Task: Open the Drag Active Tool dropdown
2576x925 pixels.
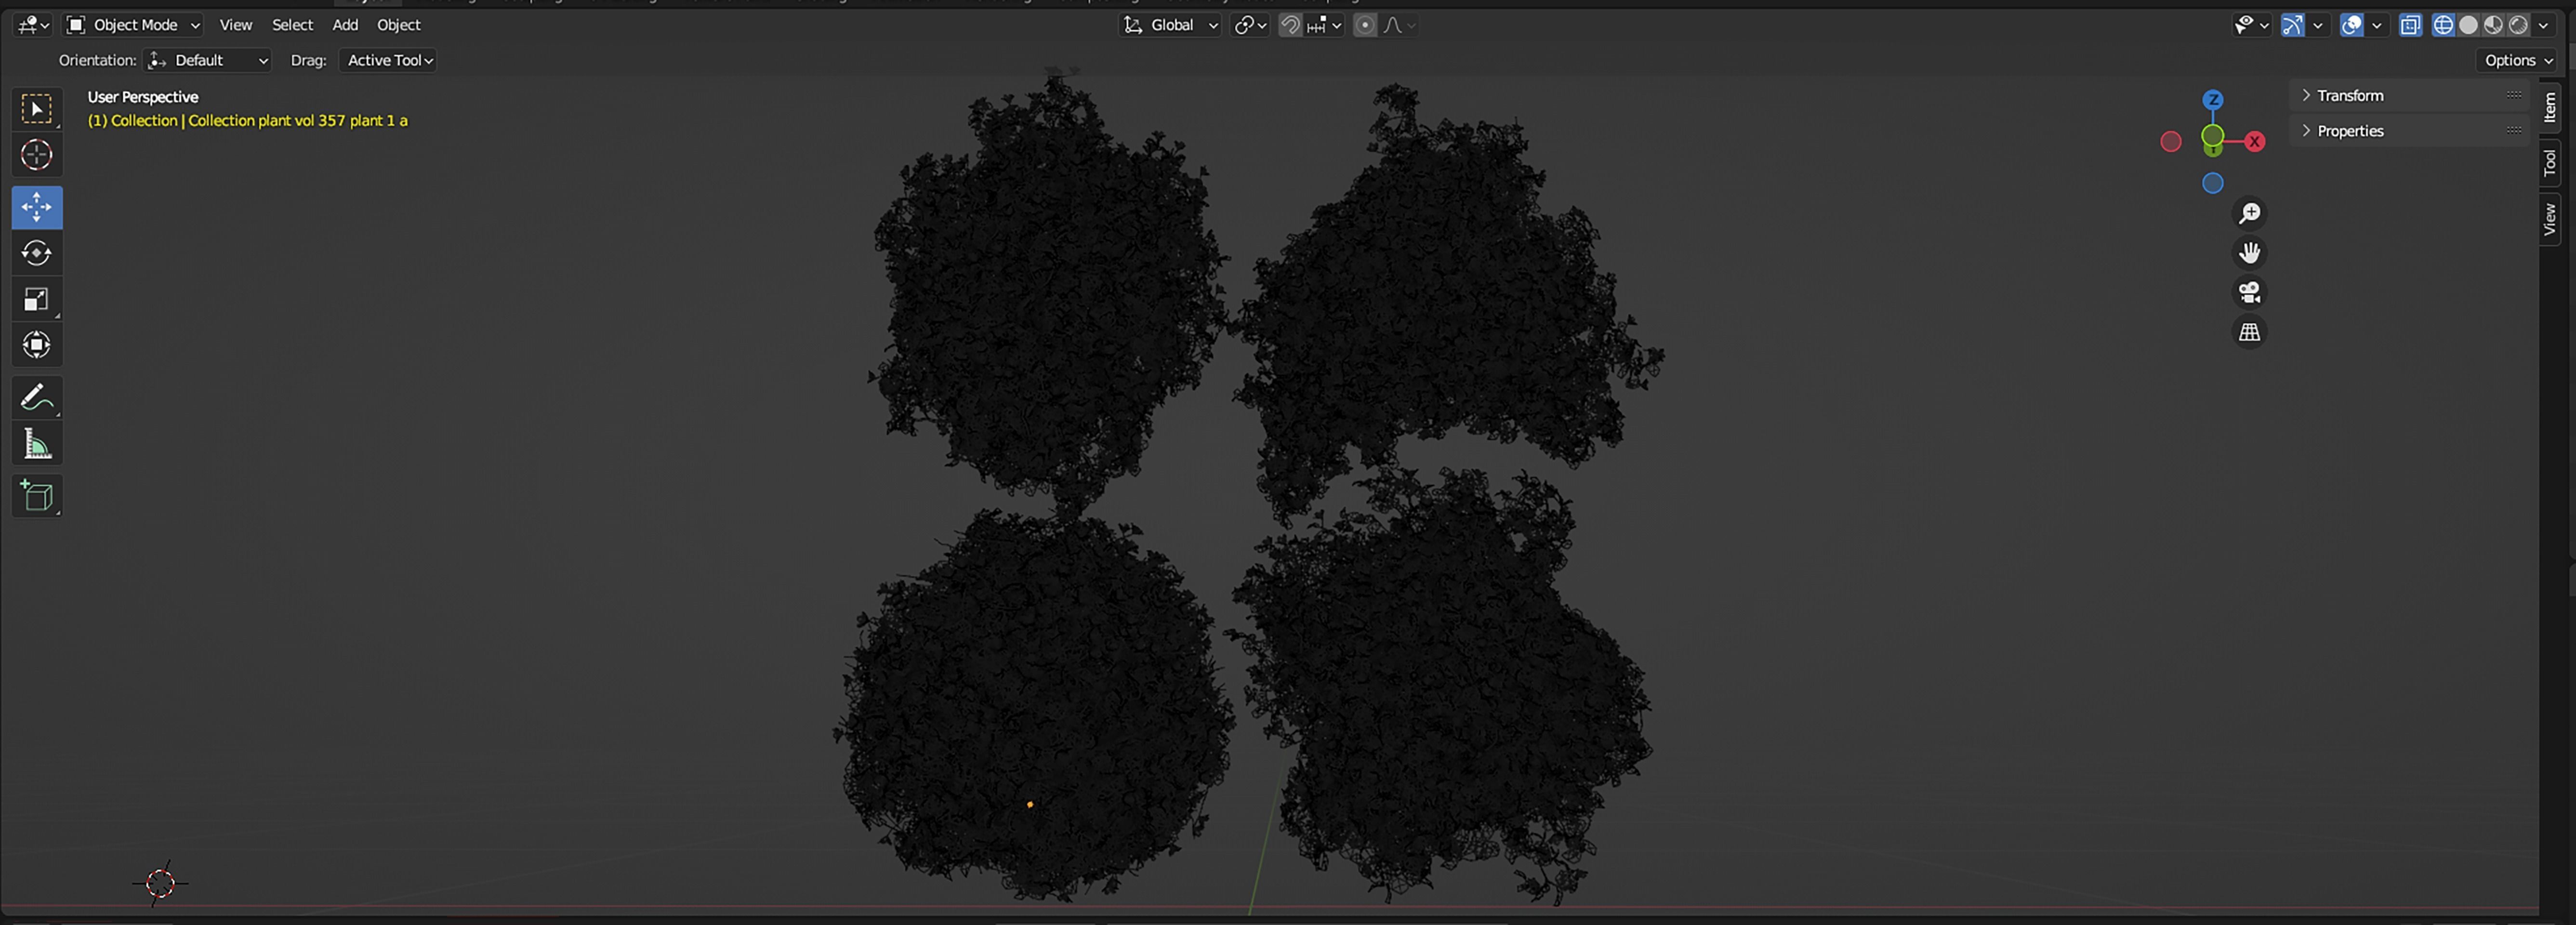Action: click(x=389, y=60)
